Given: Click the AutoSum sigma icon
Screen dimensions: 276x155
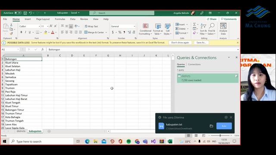Looking at the screenshot, I should 194,25.
